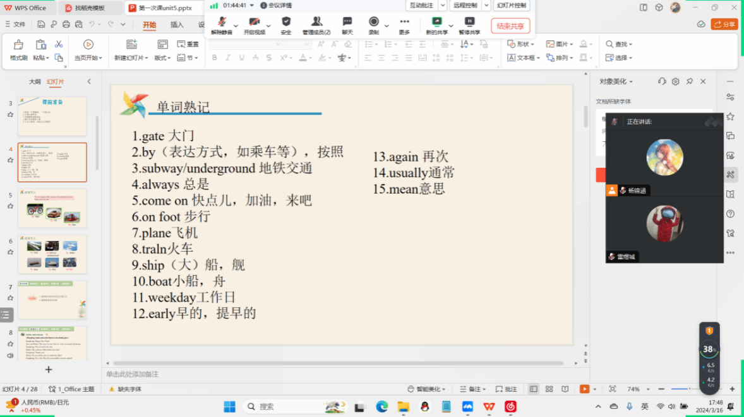The image size is (744, 417).
Task: Start slideshow from status bar play button
Action: [x=584, y=389]
